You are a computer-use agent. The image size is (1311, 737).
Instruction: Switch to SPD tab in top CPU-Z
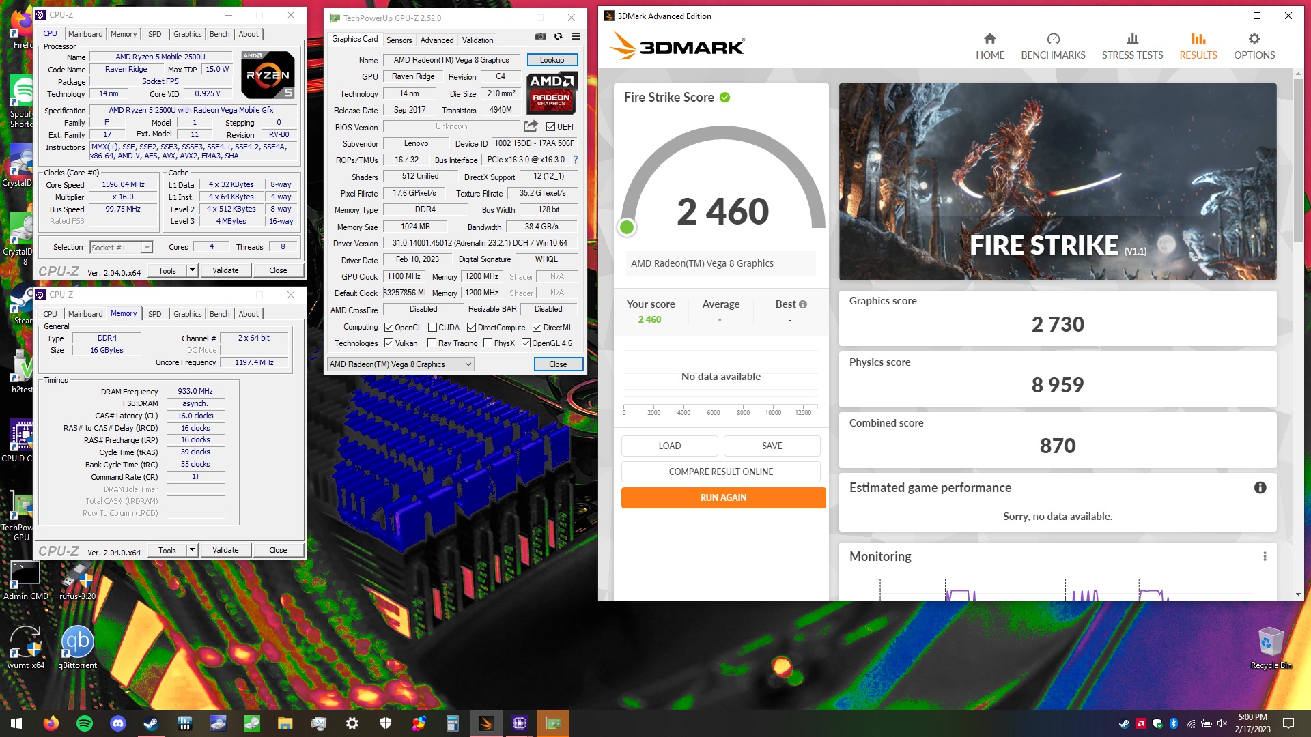pos(155,34)
